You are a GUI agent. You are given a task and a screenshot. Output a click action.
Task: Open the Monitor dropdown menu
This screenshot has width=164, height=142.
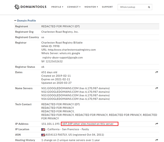[x=91, y=7]
